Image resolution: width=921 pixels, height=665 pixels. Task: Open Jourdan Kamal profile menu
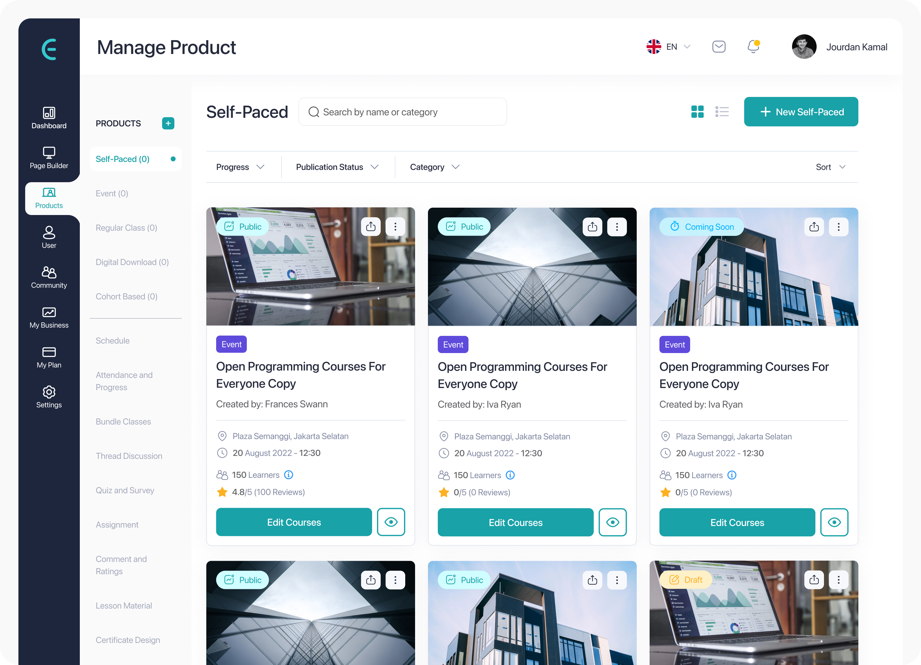pyautogui.click(x=840, y=47)
